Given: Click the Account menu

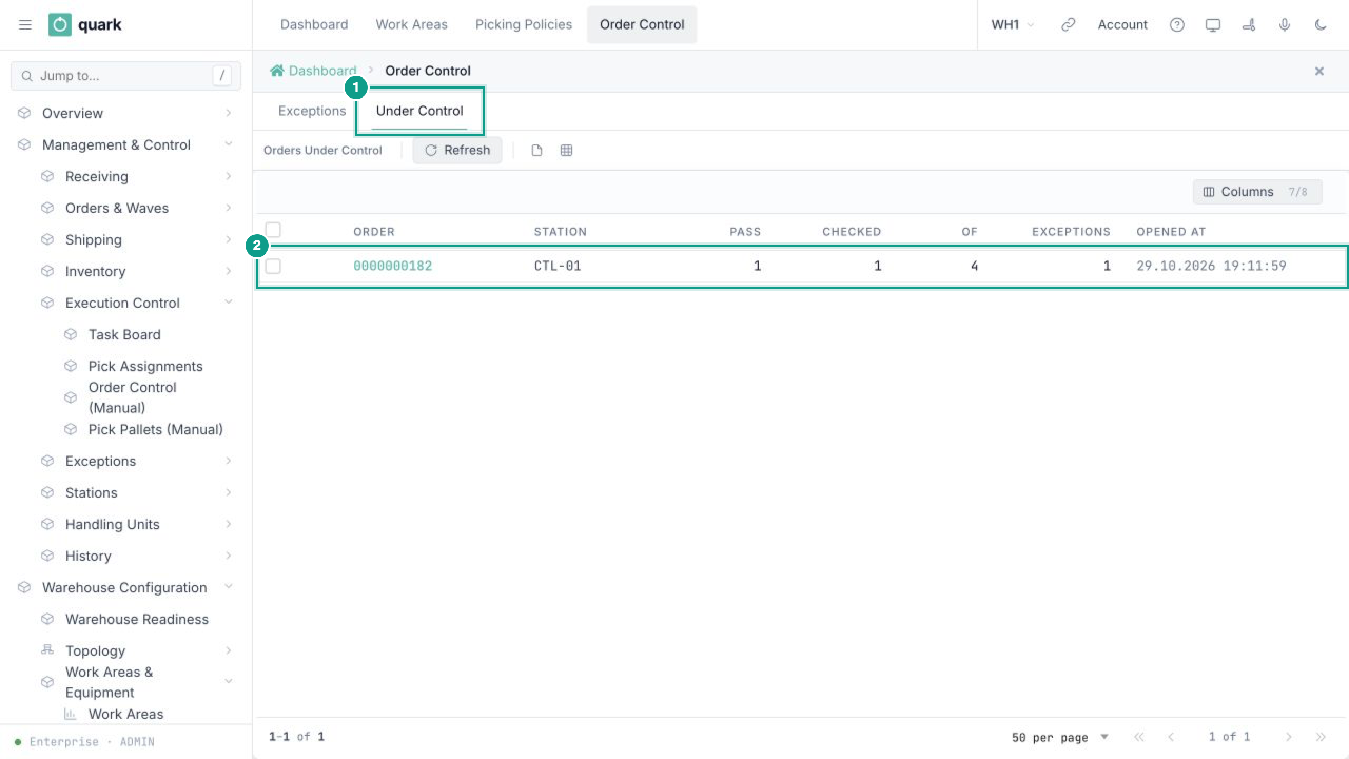Looking at the screenshot, I should 1122,25.
